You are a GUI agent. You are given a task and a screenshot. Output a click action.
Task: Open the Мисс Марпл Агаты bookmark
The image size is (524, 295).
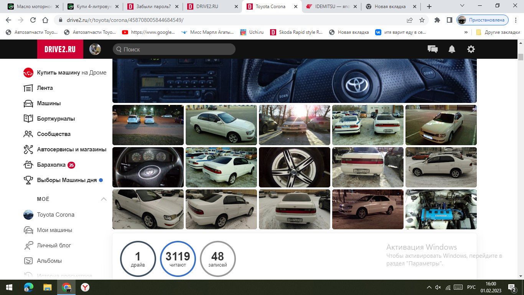point(208,33)
